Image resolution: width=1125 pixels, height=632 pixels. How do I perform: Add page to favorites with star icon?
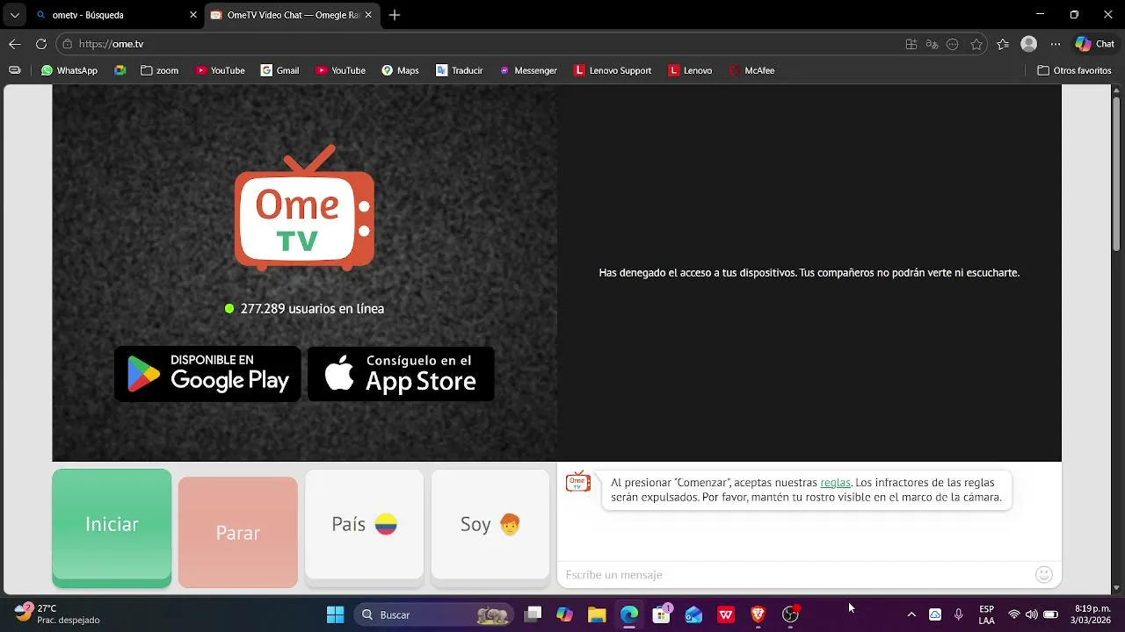tap(976, 44)
